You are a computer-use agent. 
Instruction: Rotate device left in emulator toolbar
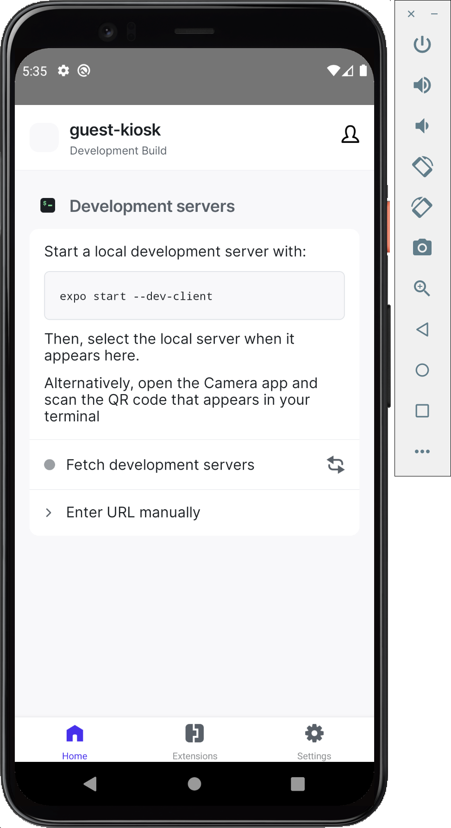[422, 167]
